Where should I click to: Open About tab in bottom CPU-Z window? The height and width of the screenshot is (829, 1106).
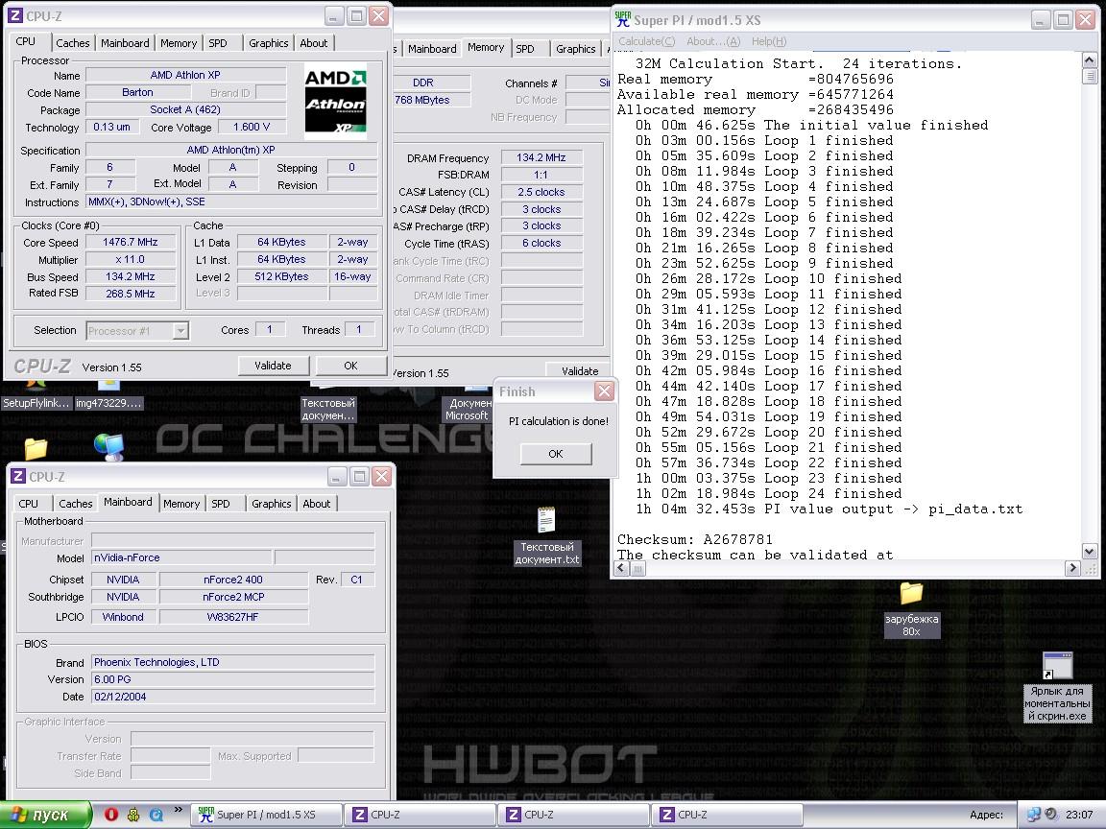click(316, 504)
